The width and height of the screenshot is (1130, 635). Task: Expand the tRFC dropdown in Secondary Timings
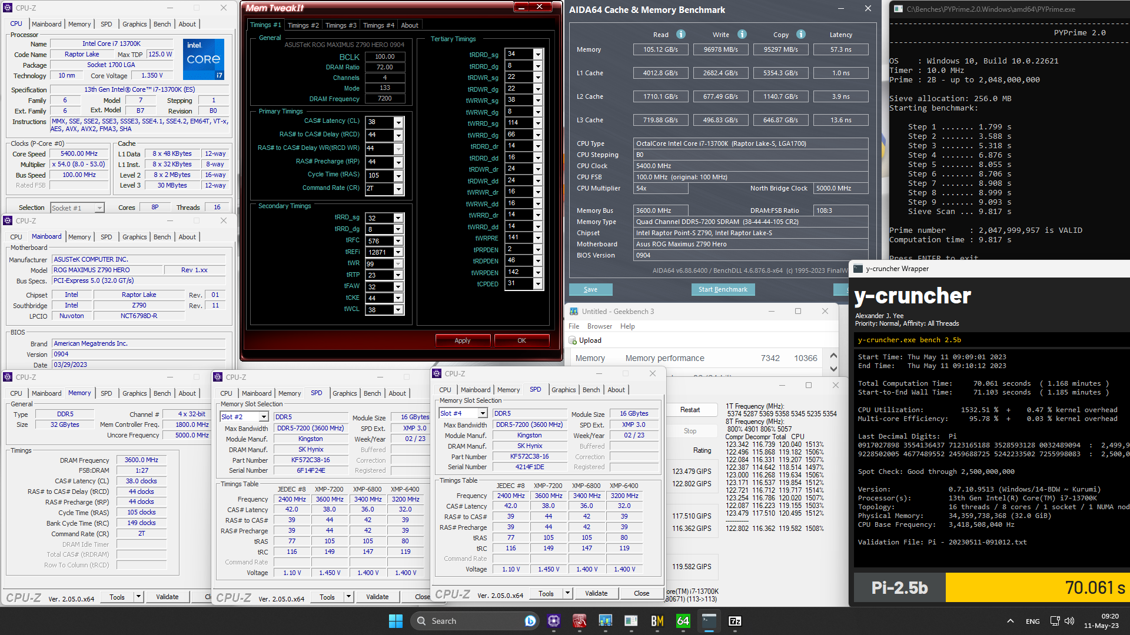(398, 241)
